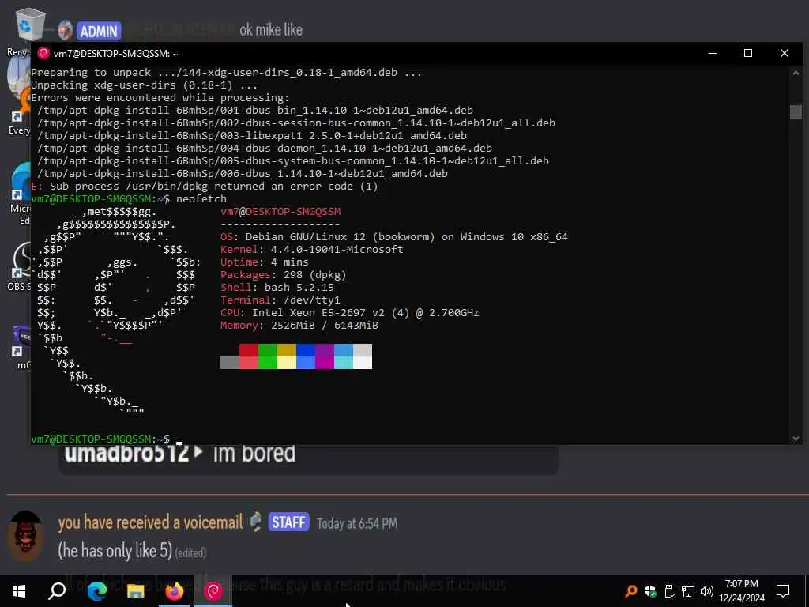Click the magenta neofetch color block

(x=325, y=356)
